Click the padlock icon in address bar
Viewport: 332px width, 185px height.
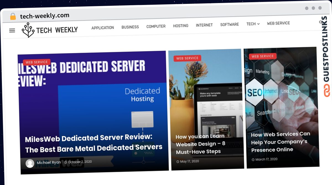(x=13, y=17)
